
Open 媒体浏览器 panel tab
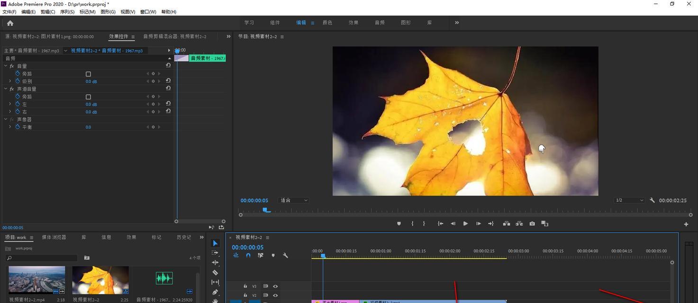(x=54, y=237)
